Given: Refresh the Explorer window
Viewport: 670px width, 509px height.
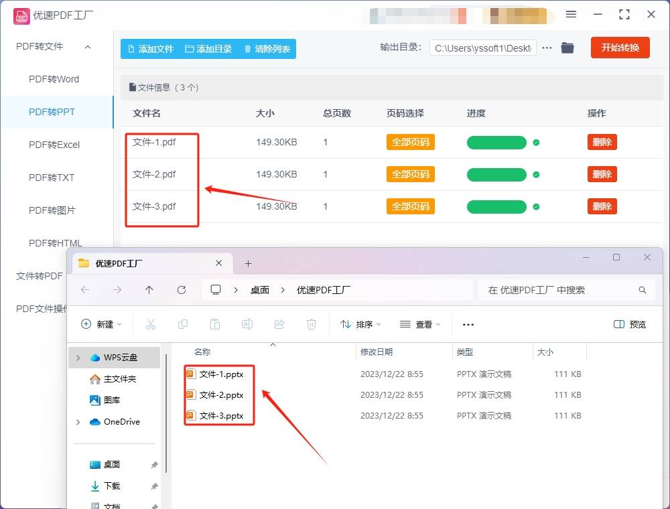Looking at the screenshot, I should click(x=182, y=289).
